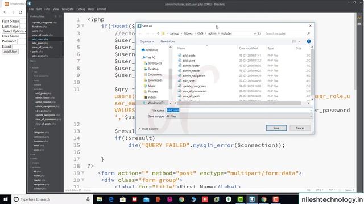Open Downloads in navigation pane

(153, 80)
